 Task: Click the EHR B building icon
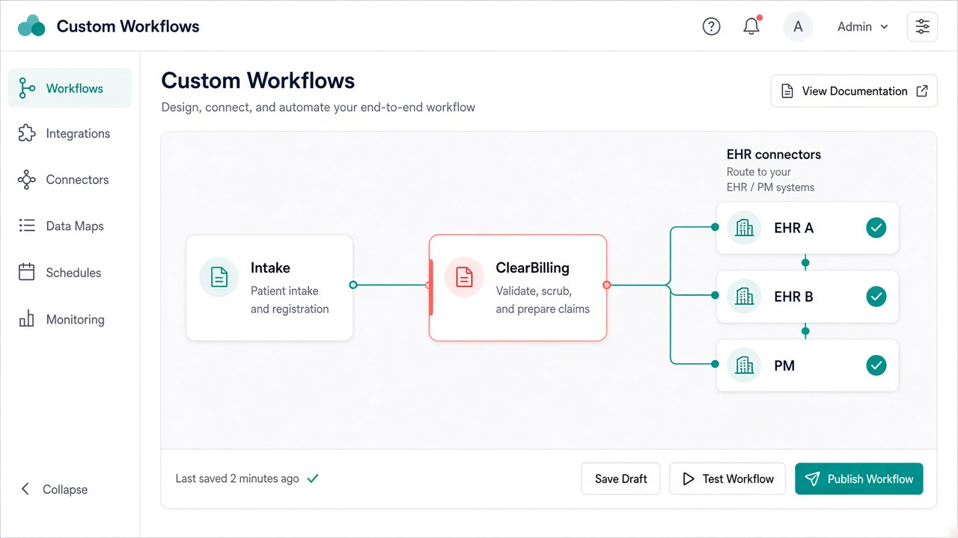(x=744, y=297)
